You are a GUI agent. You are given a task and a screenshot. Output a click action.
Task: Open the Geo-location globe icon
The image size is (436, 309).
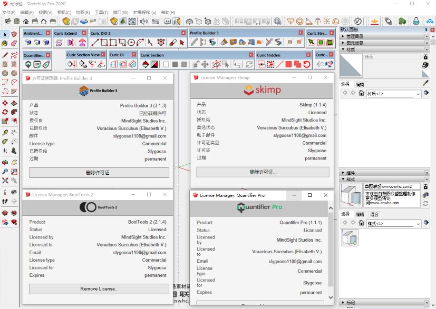[x=277, y=21]
